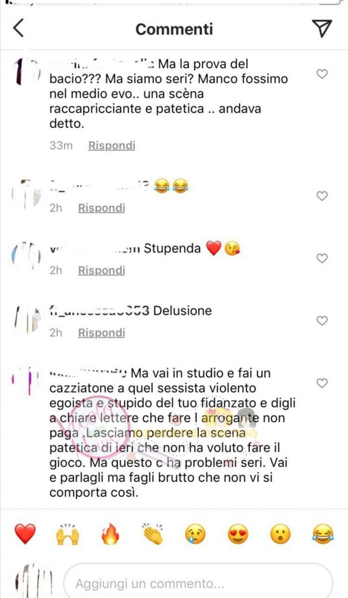Click Rispondi under the 'Stupenda' comment
348x598 pixels.
point(101,270)
